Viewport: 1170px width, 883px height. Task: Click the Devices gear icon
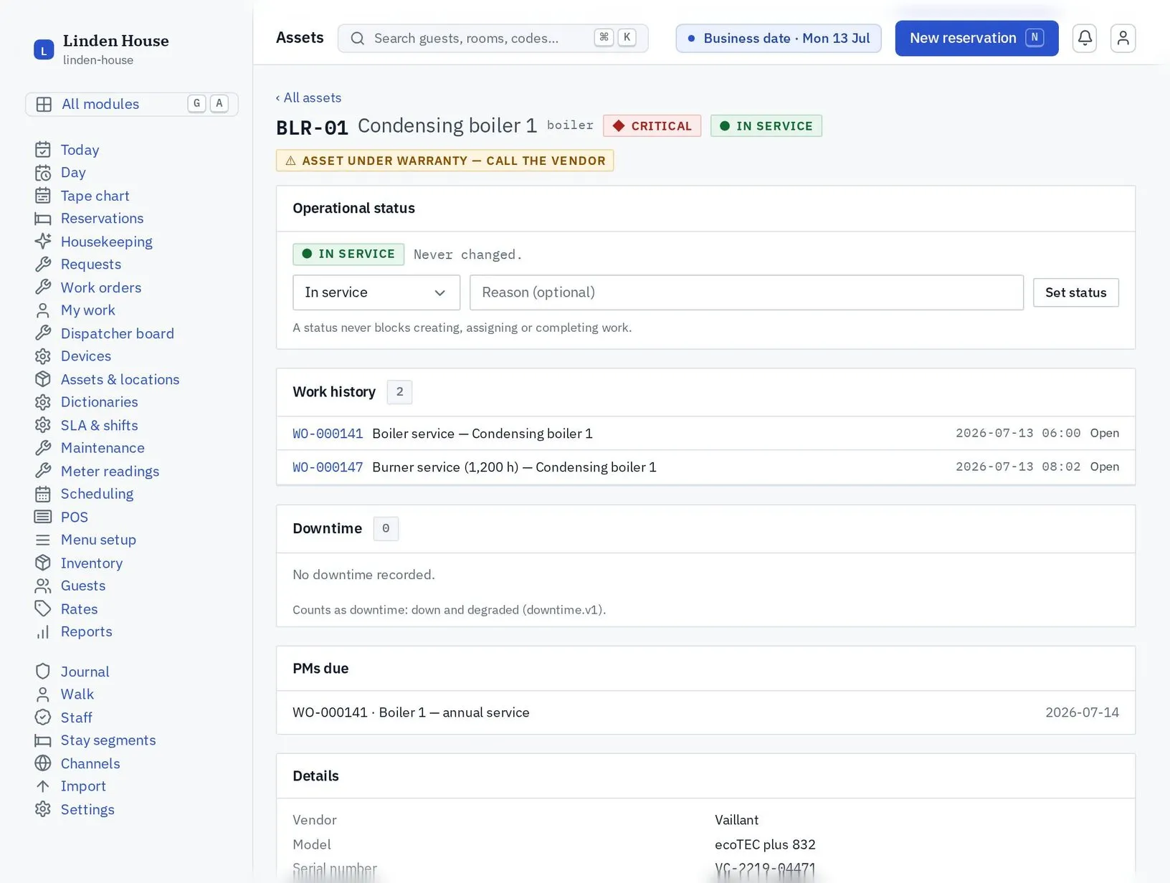click(43, 356)
